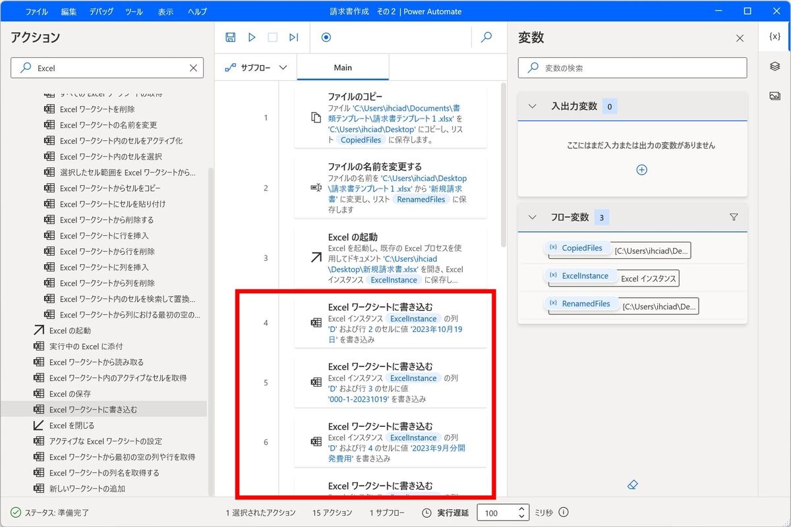Increase the 実行遅延 stepper value
The width and height of the screenshot is (791, 527).
521,509
